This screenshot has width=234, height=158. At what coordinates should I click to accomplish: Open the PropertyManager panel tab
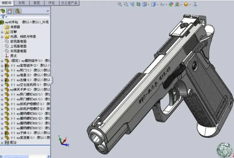[x=10, y=11]
